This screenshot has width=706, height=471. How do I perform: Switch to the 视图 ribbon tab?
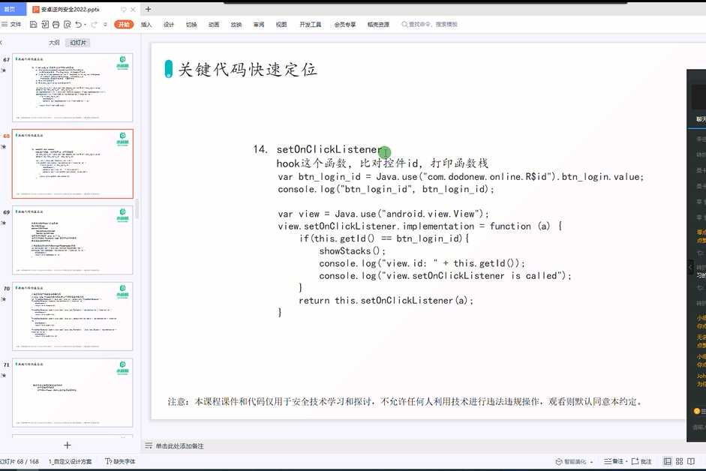(281, 24)
